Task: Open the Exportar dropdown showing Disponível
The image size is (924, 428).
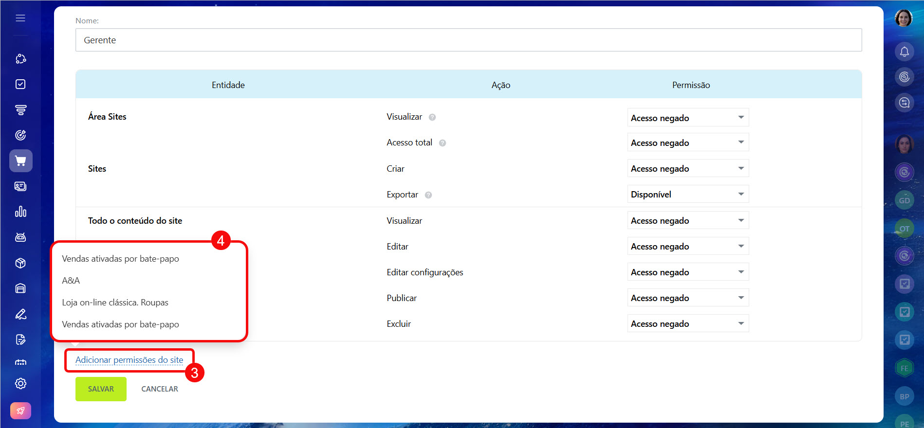Action: [687, 194]
